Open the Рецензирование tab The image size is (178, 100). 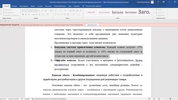[60, 6]
